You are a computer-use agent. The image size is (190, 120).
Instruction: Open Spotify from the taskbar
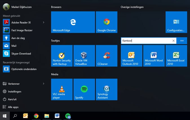click(x=68, y=116)
